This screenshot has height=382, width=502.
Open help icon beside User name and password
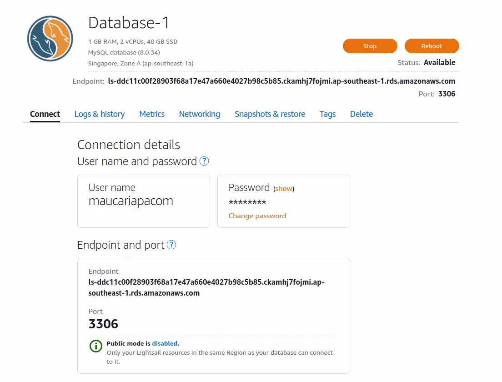click(205, 161)
